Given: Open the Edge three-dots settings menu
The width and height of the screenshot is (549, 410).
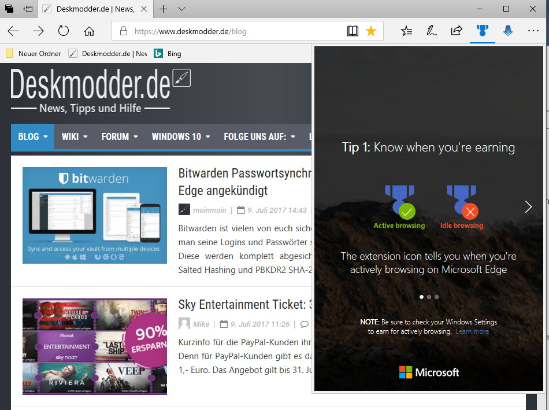Looking at the screenshot, I should [x=533, y=31].
